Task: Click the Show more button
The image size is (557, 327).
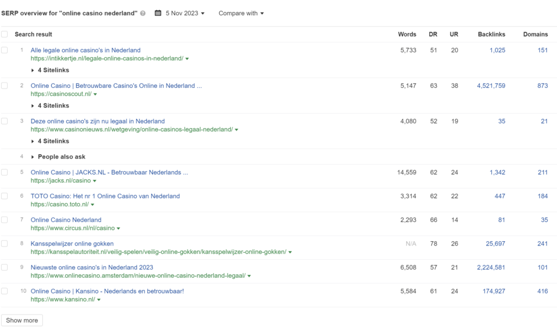Action: point(22,320)
